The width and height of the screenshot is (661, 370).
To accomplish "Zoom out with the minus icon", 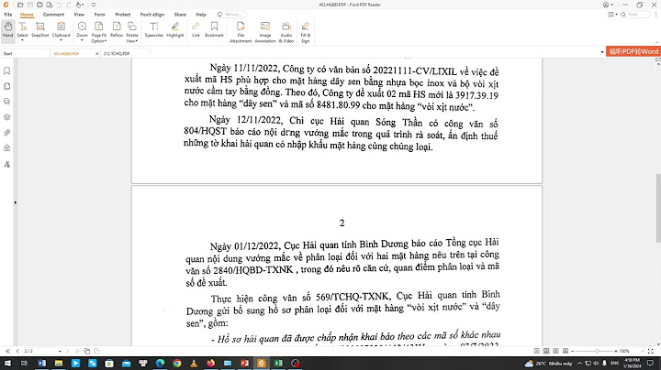I will tap(573, 351).
